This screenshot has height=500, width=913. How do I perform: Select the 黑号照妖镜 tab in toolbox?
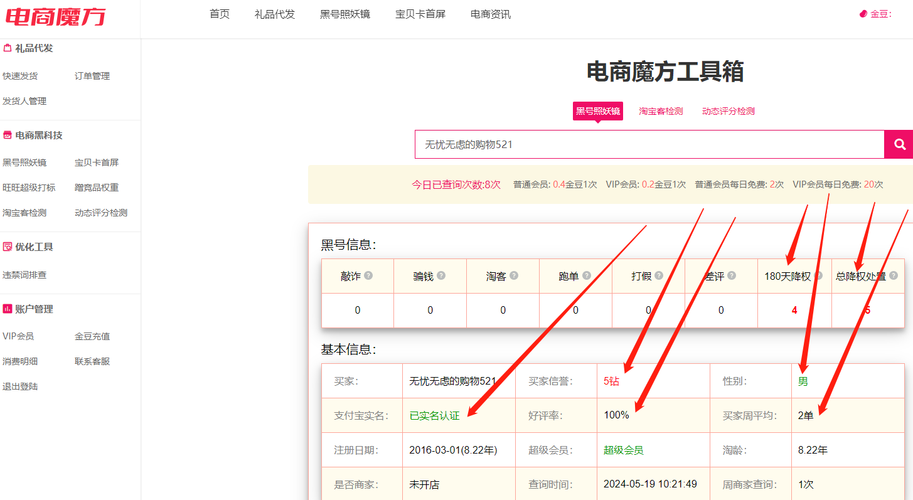coord(597,111)
